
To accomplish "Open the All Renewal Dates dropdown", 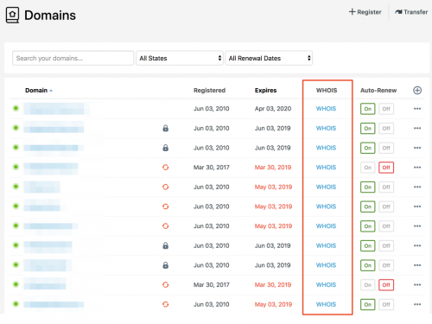I will (269, 58).
